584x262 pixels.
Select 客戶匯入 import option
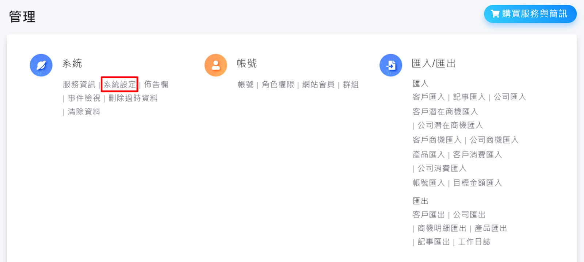tap(428, 97)
